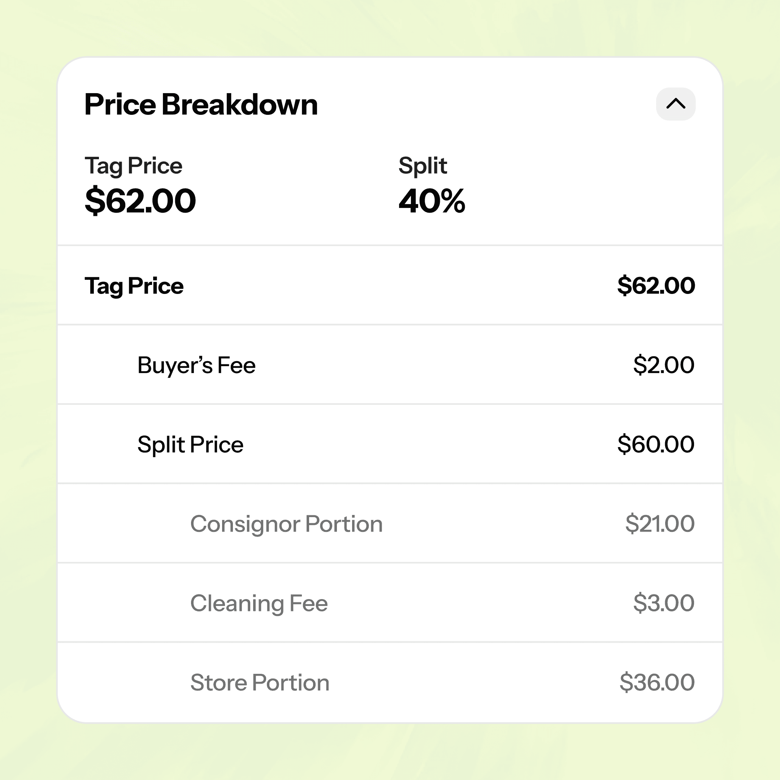
Task: Select the Split summary label
Action: pos(423,165)
